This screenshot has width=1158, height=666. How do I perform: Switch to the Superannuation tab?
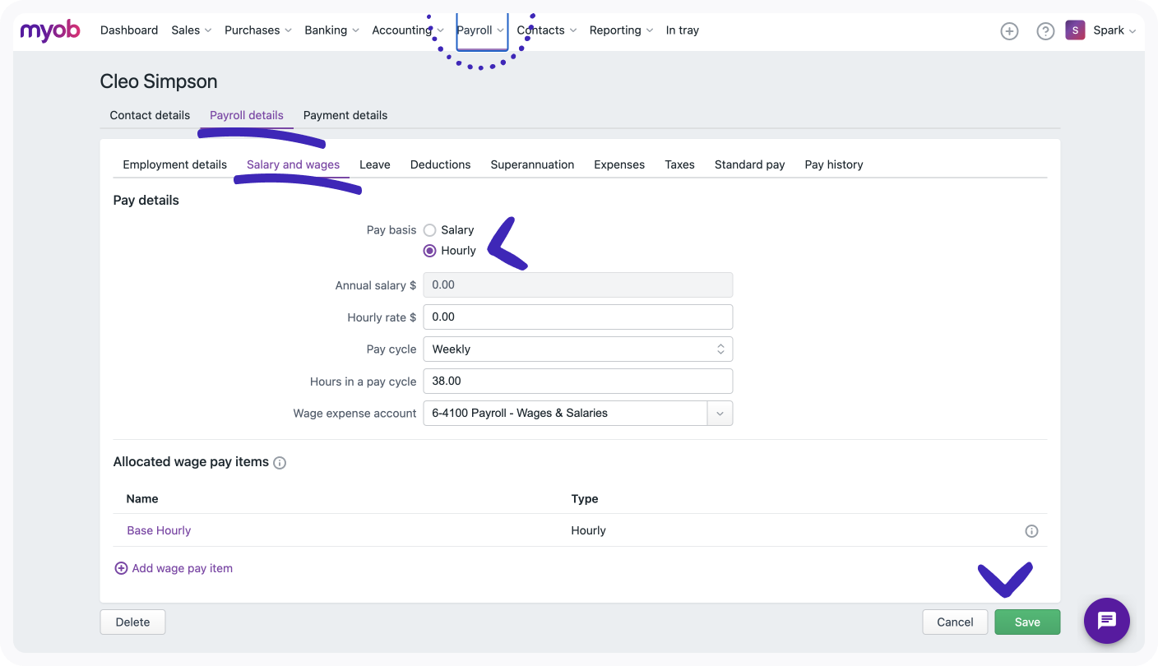532,164
